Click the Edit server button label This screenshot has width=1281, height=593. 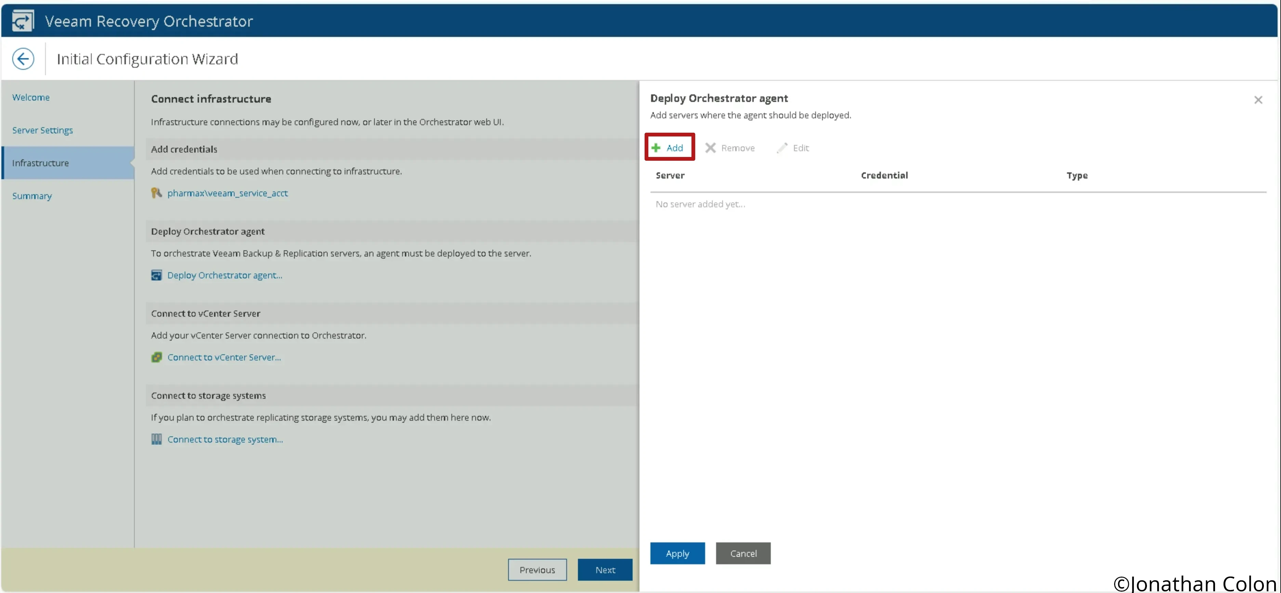(801, 148)
